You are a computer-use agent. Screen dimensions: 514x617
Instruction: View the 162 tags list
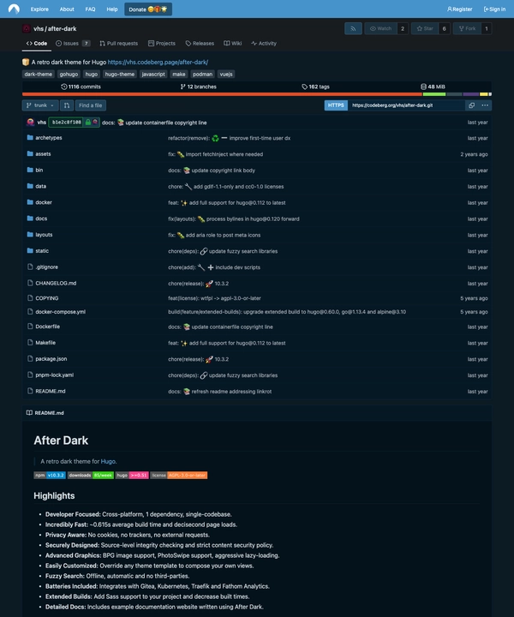[315, 87]
